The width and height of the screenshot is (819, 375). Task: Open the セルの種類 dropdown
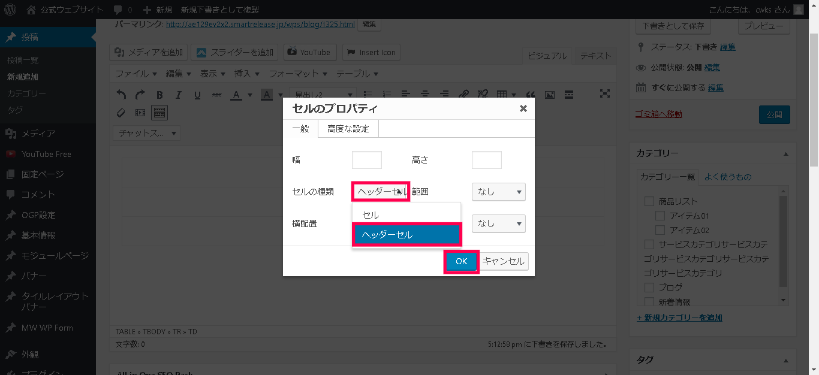click(381, 192)
